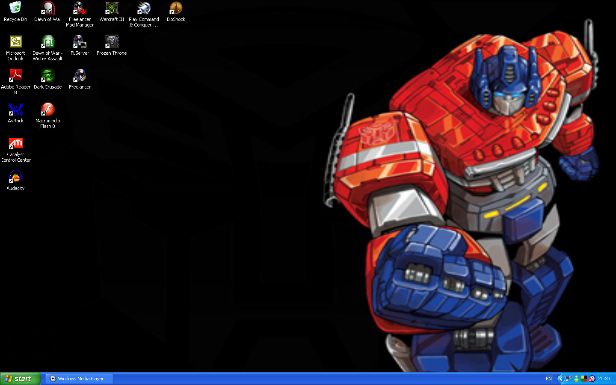The height and width of the screenshot is (385, 616).
Task: Select the Microsoft Outlook icon
Action: point(15,48)
